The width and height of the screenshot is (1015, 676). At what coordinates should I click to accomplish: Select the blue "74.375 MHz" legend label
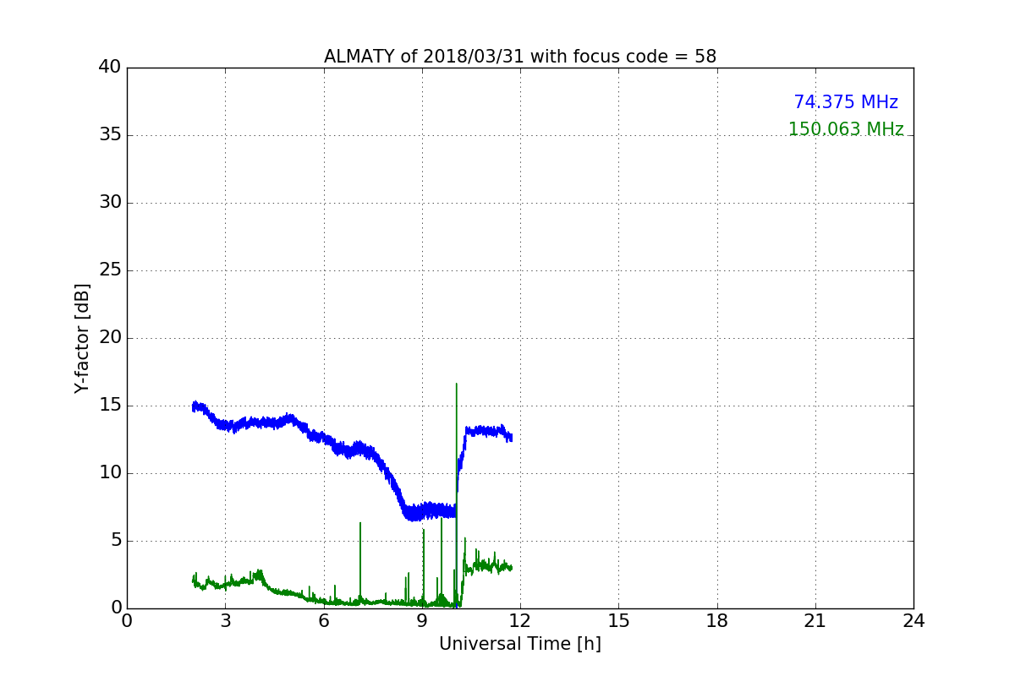846,102
